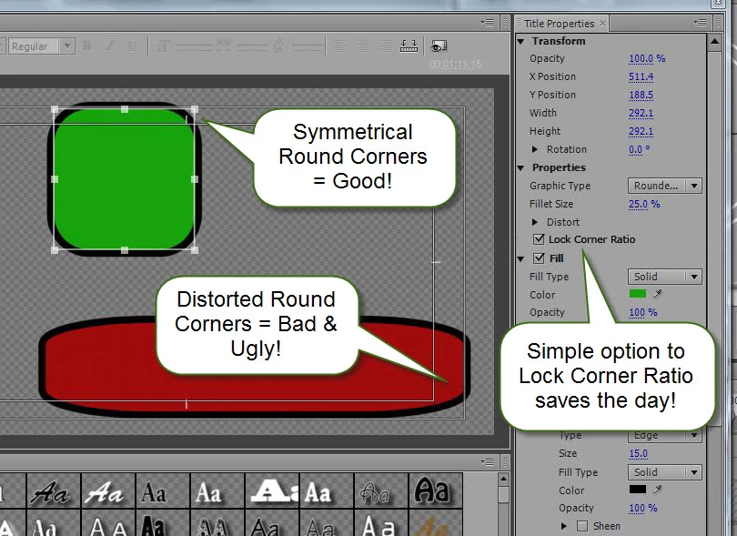Click the leading icon in title toolbar
The width and height of the screenshot is (737, 536).
click(x=279, y=46)
